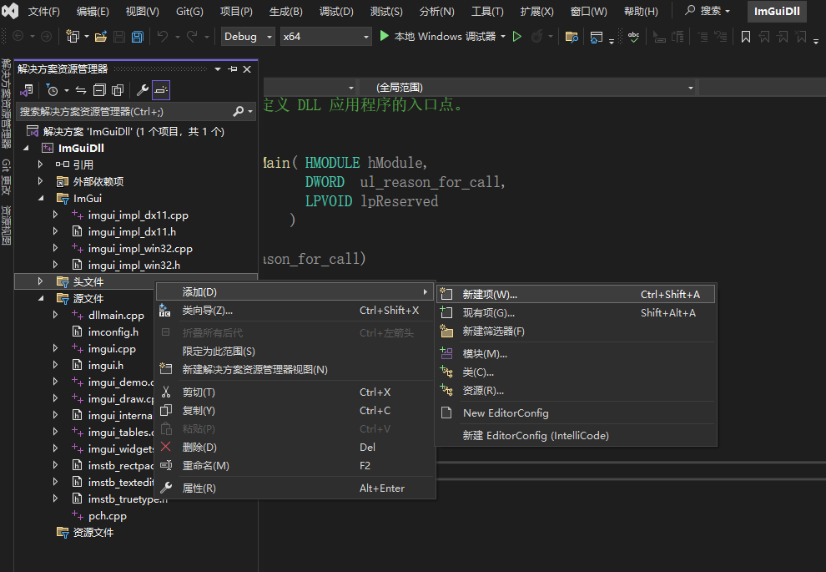This screenshot has height=572, width=826.
Task: Open the 编辑(E) menu
Action: 93,11
